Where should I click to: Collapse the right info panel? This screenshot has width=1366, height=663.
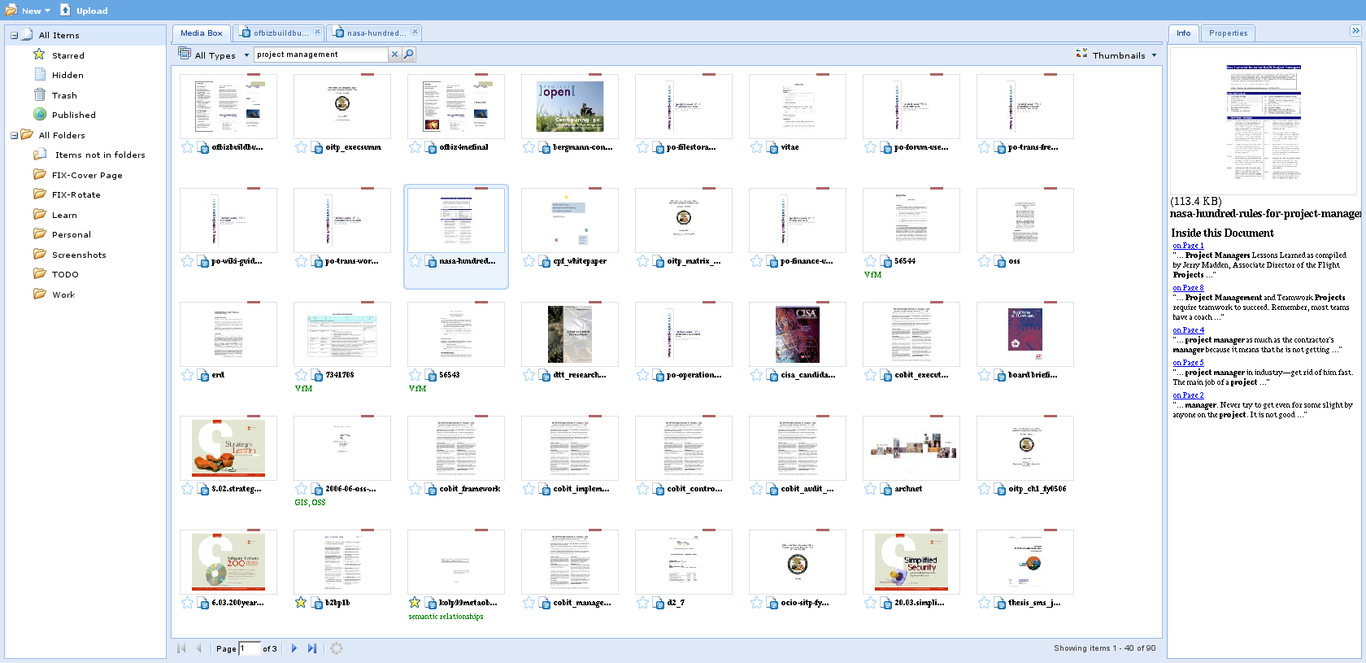click(x=1355, y=31)
